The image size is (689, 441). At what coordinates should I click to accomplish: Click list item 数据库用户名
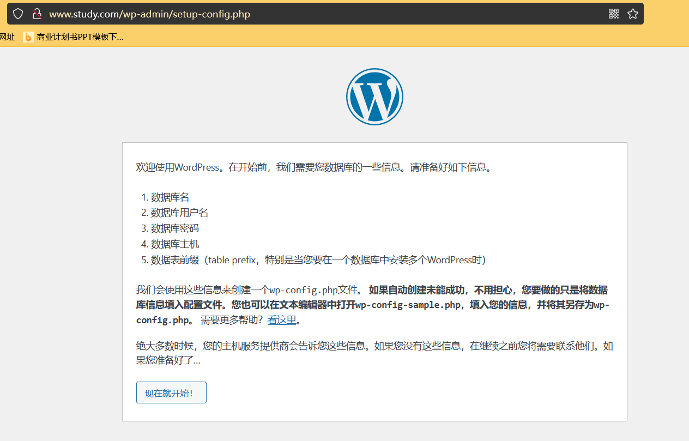[179, 213]
